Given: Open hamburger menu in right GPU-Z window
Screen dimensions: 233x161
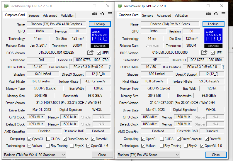Looking at the screenshot, I should [x=224, y=14].
